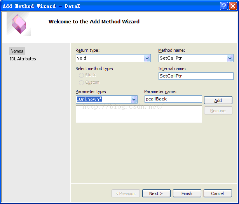Viewport: 239px width, 204px height.
Task: Expand the Parameter type dropdown arrow
Action: coord(134,100)
